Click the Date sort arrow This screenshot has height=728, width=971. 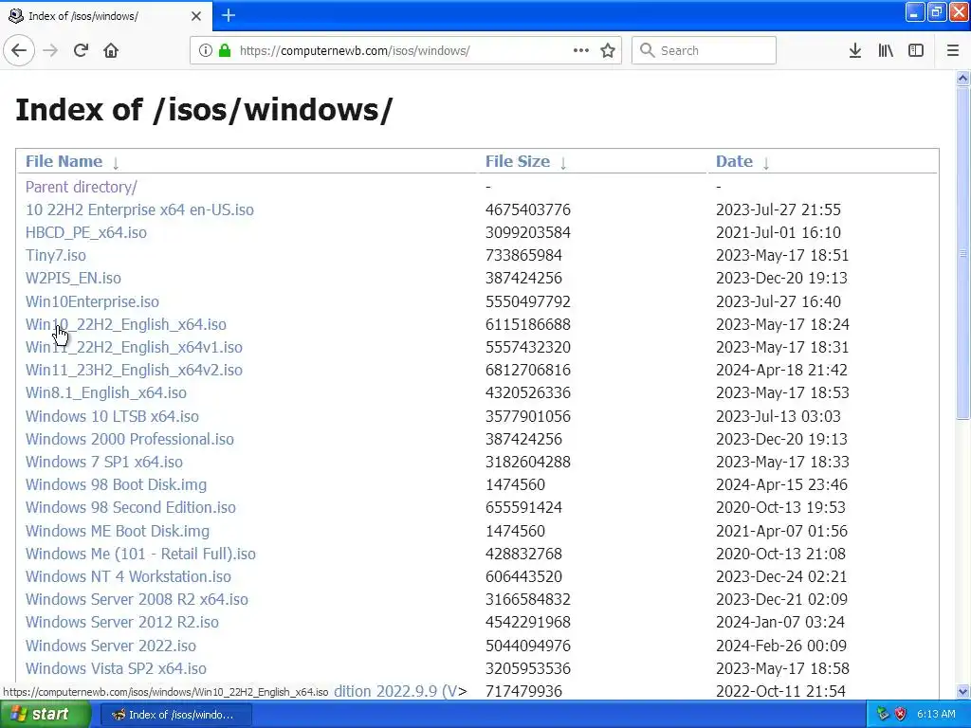[766, 163]
